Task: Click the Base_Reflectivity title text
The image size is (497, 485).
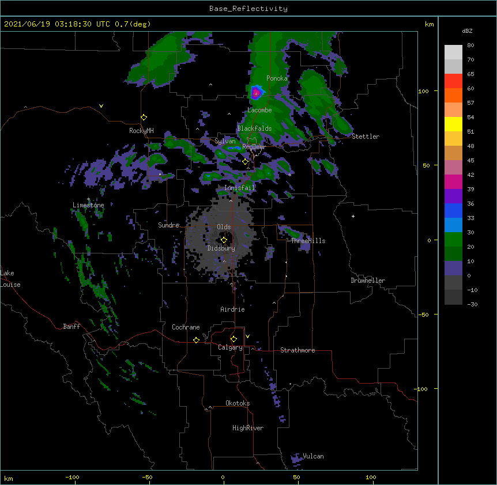Action: pos(248,9)
